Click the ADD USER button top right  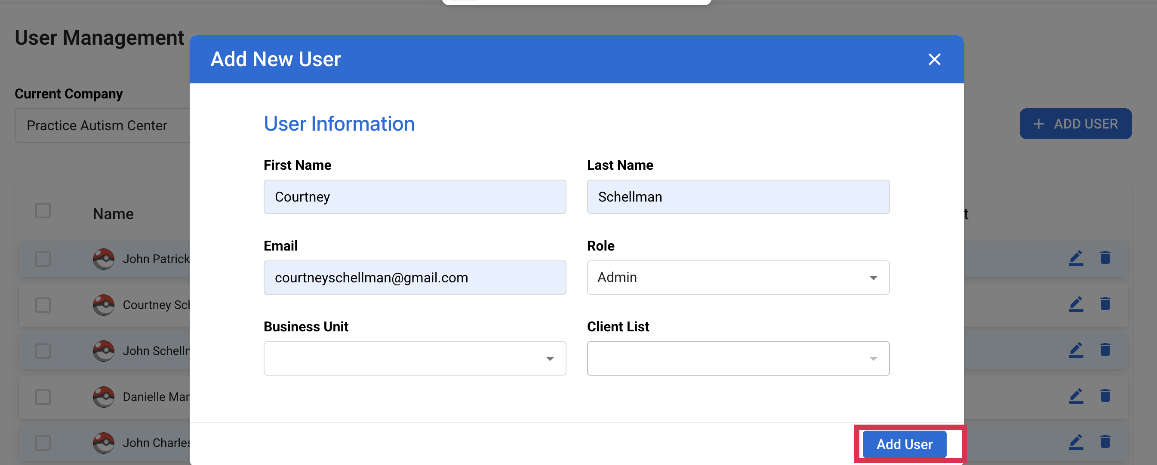tap(1076, 124)
